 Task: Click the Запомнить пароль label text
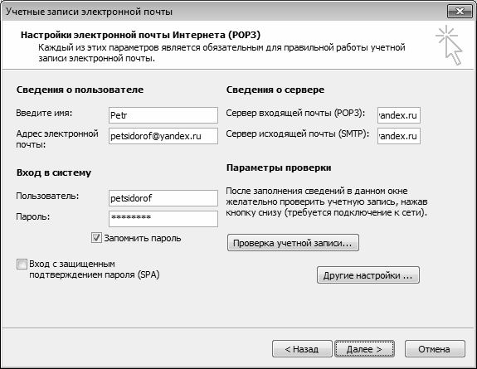[x=143, y=238]
